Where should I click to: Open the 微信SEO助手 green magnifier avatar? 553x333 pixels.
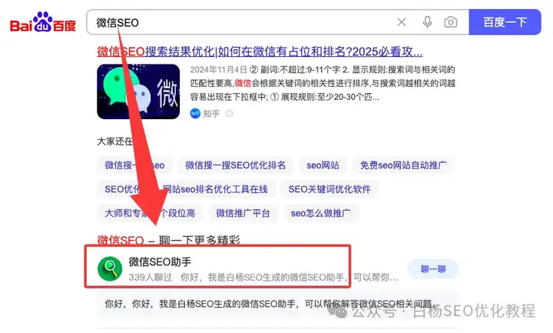(110, 268)
